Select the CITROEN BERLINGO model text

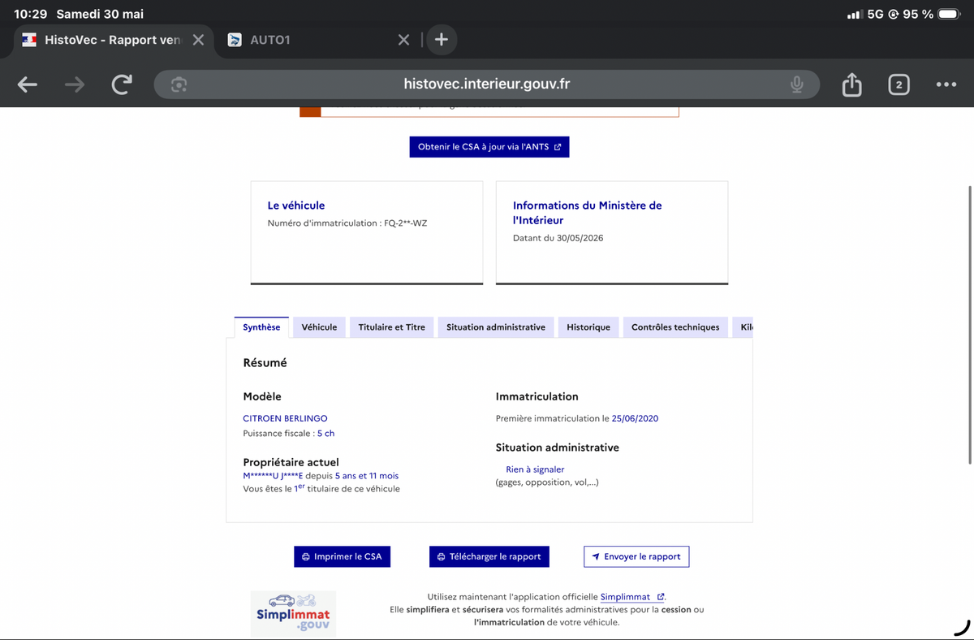285,418
